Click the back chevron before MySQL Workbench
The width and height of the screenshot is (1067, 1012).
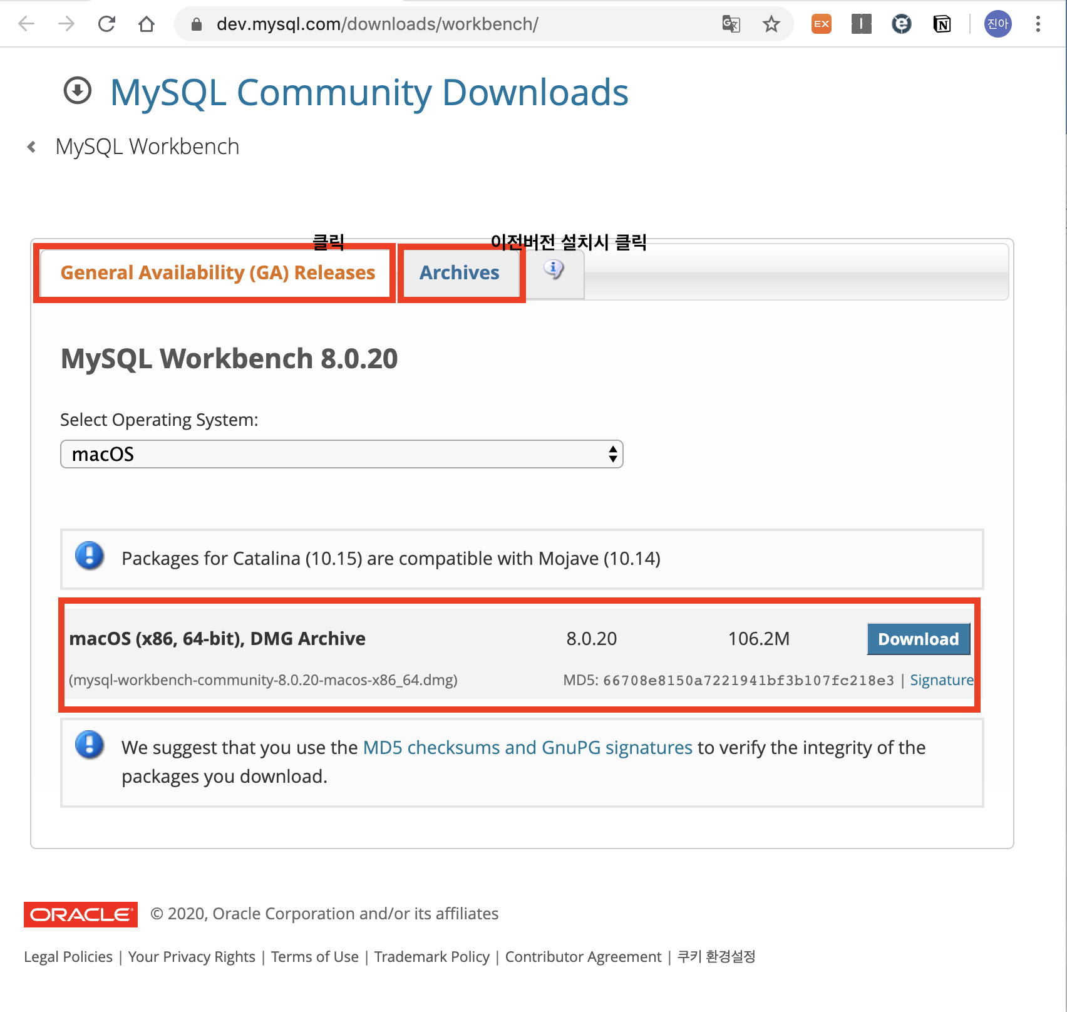point(31,147)
